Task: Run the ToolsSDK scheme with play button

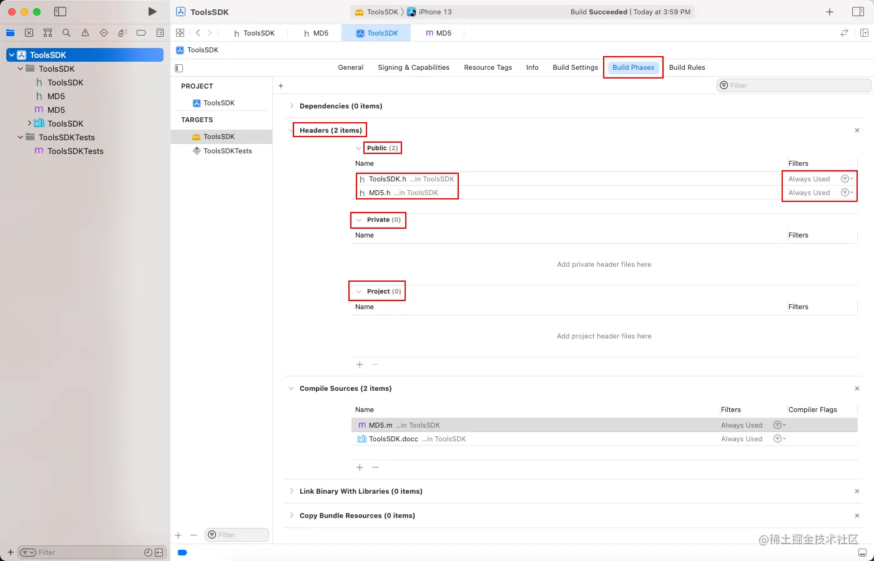Action: [152, 12]
